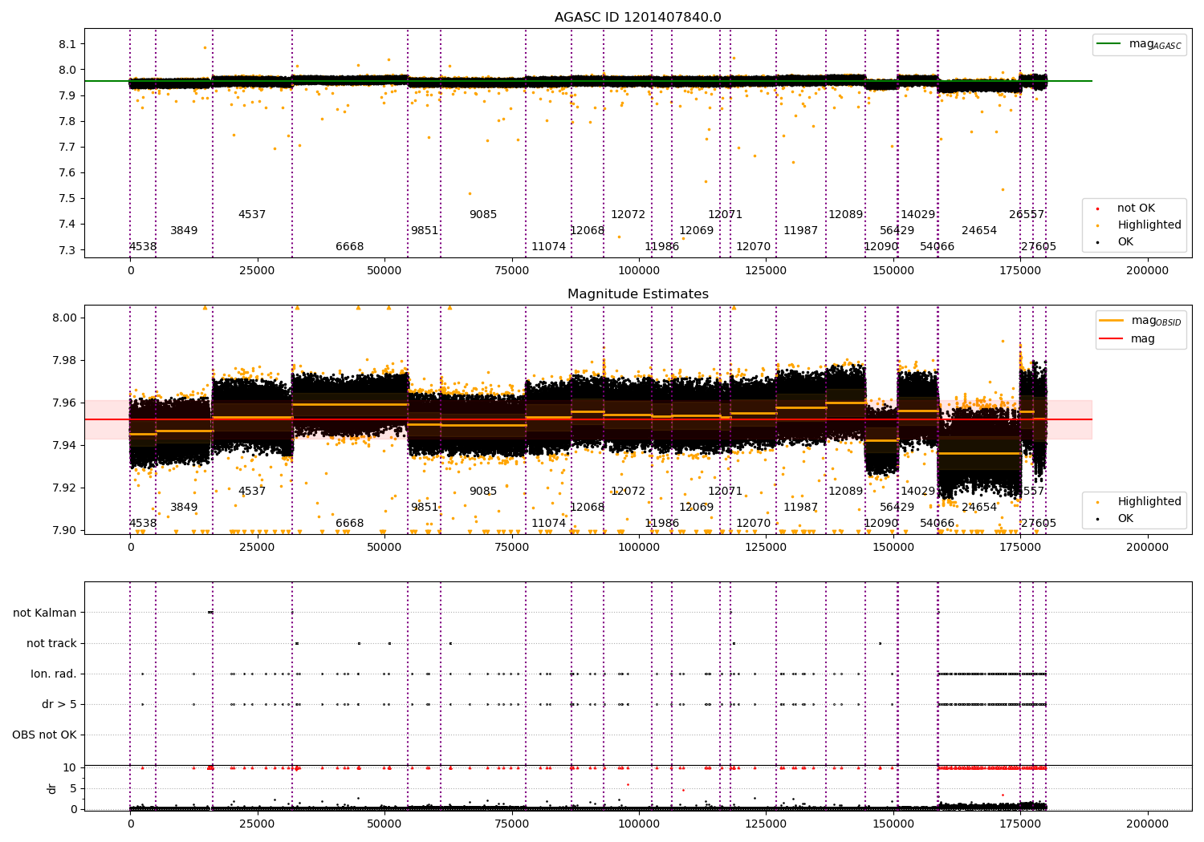Click obsid label '12070' in the top plot
The width and height of the screenshot is (1204, 842).
click(754, 247)
